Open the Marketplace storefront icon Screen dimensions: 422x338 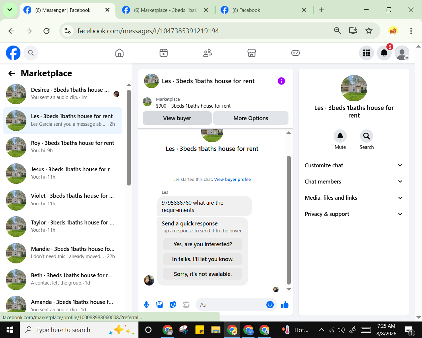[252, 53]
